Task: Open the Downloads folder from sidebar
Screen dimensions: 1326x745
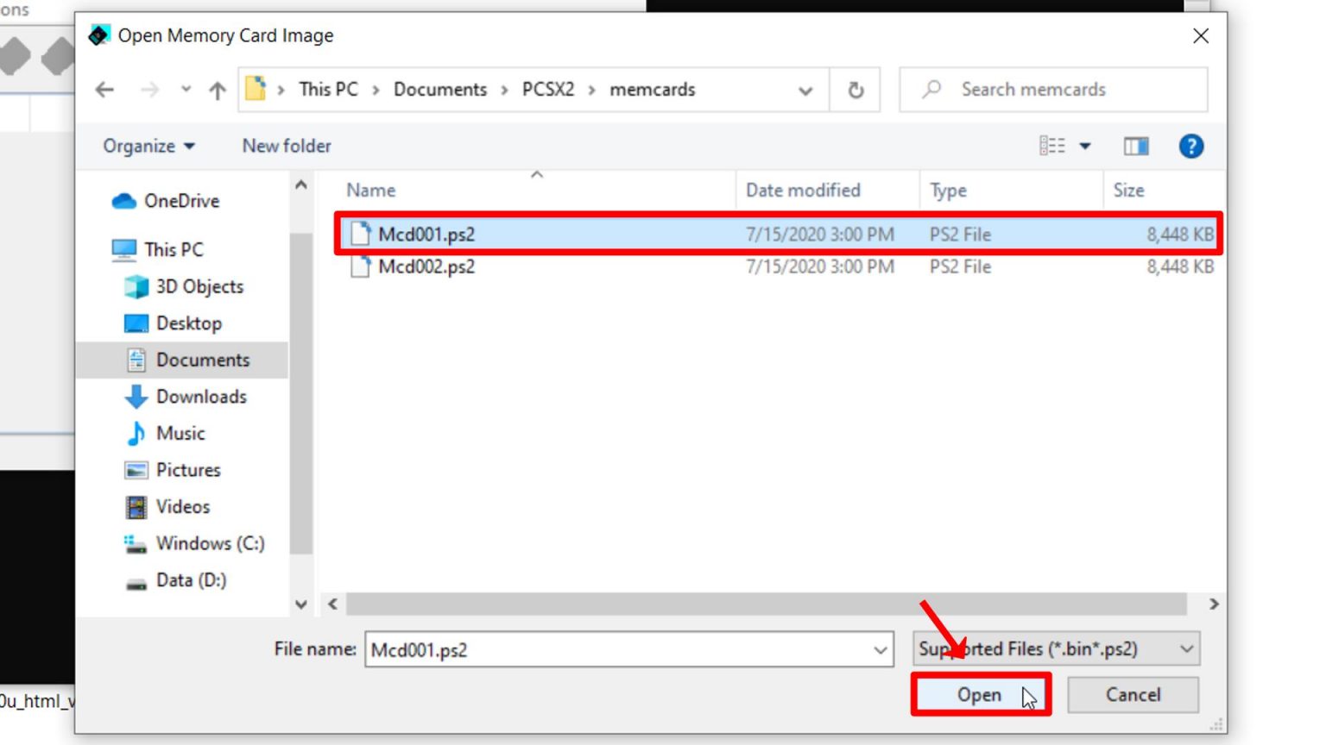Action: pos(201,396)
